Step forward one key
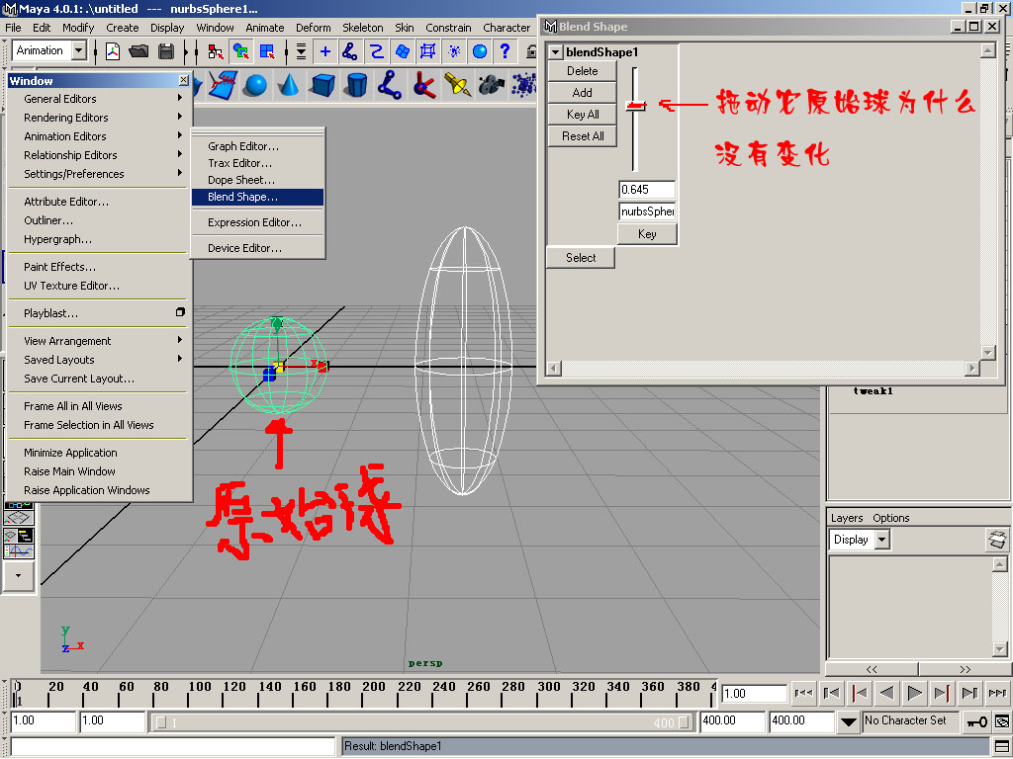The width and height of the screenshot is (1013, 759). point(943,693)
